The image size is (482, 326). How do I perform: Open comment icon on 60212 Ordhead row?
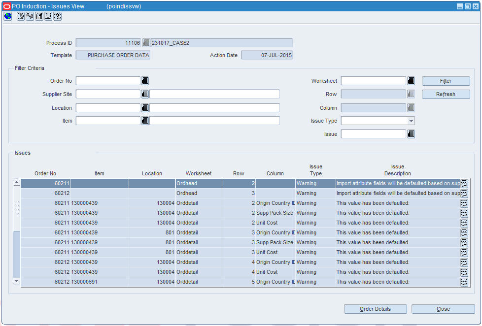[x=464, y=193]
